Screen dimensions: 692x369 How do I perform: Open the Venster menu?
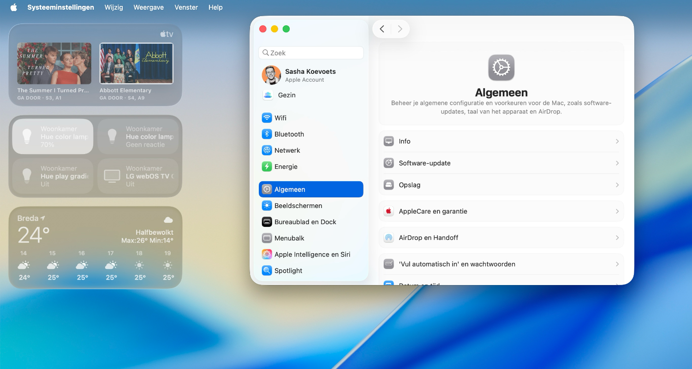point(186,7)
